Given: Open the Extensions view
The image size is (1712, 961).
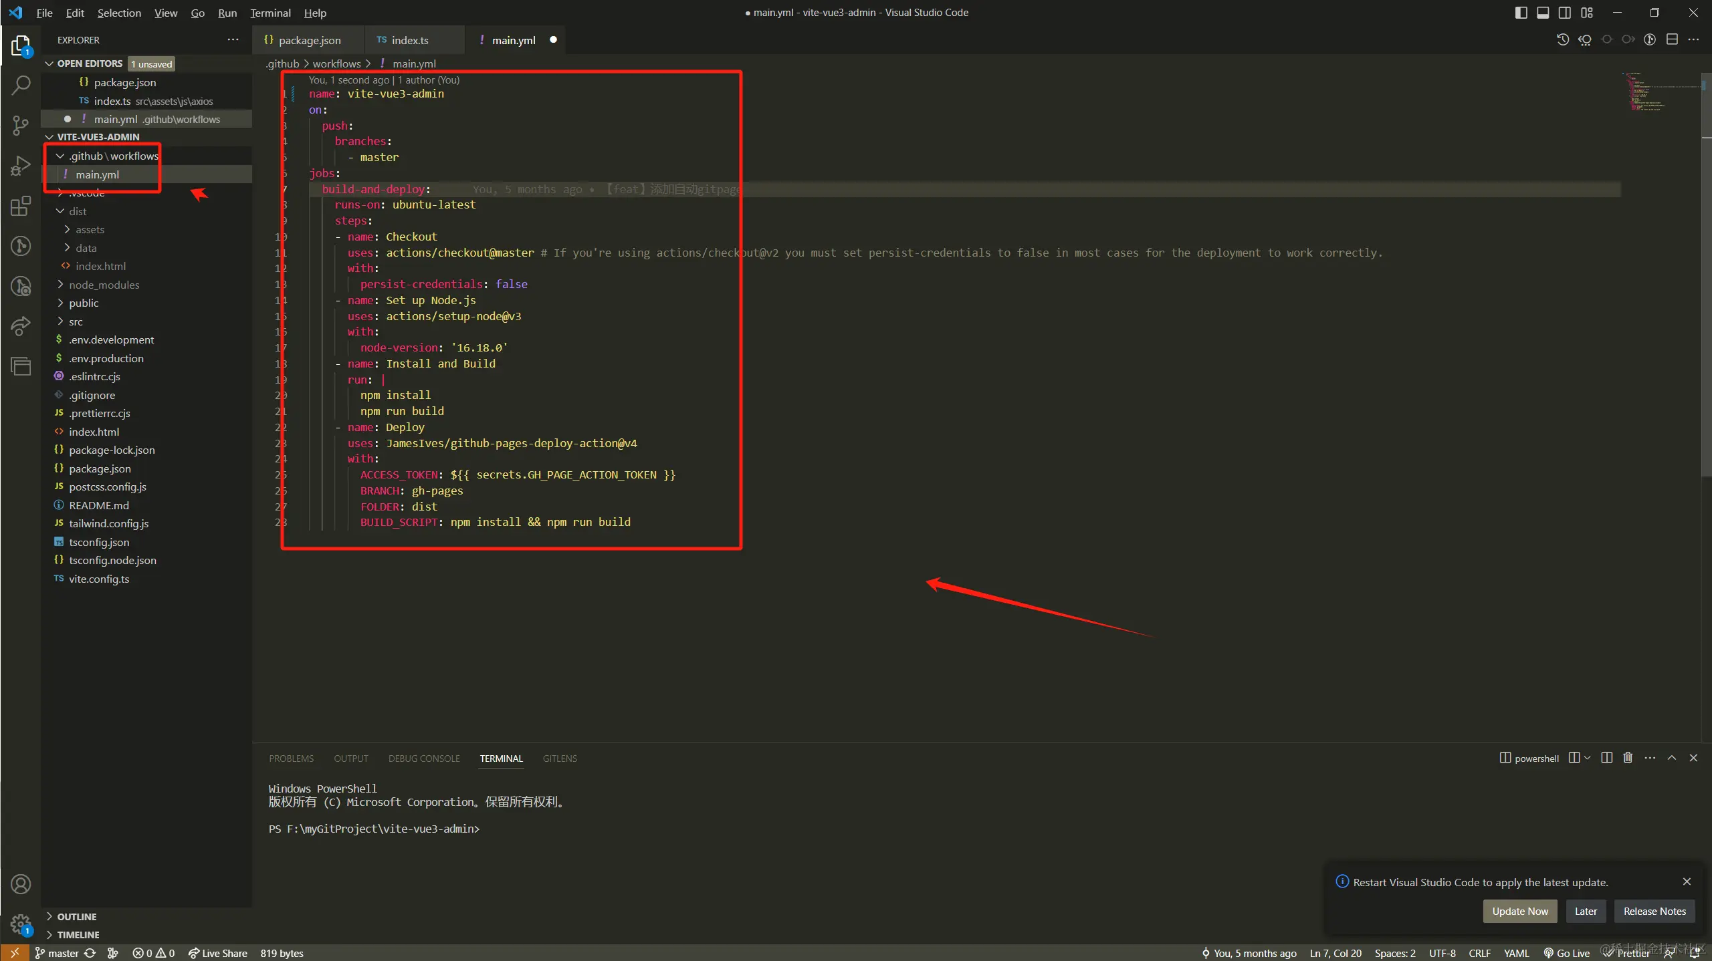Looking at the screenshot, I should click(21, 206).
